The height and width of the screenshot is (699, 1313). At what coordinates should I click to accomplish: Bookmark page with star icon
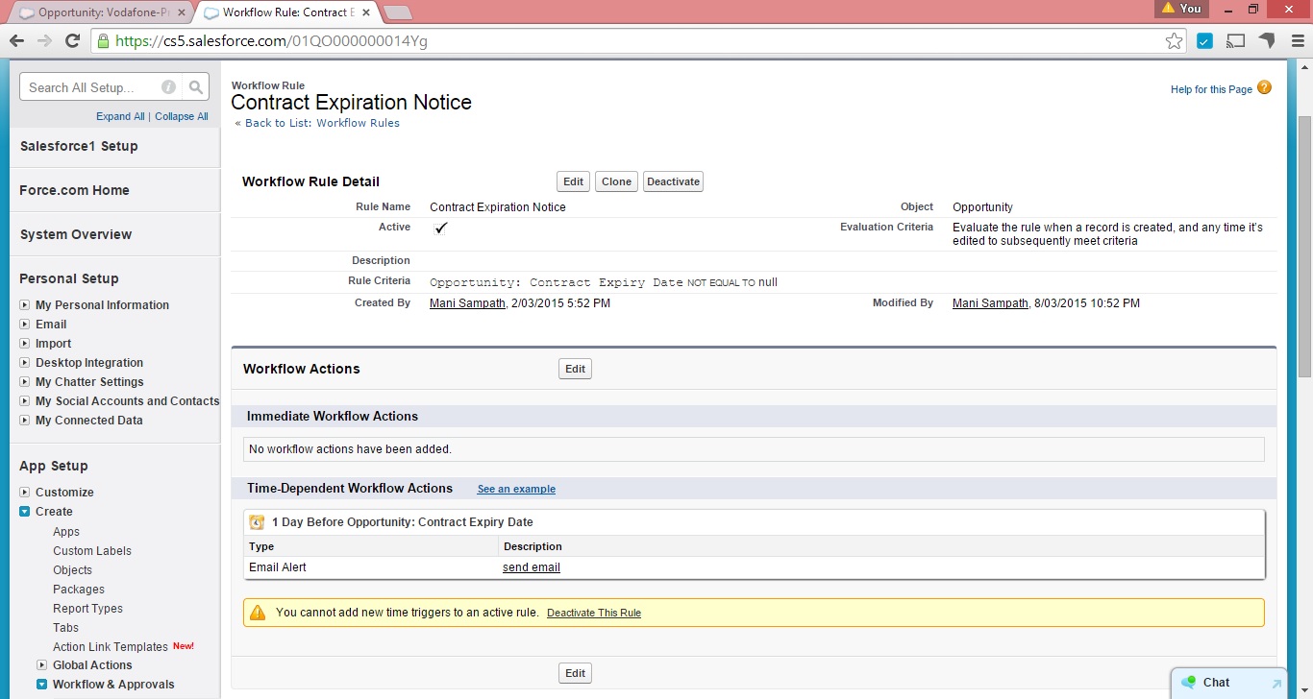click(x=1174, y=41)
